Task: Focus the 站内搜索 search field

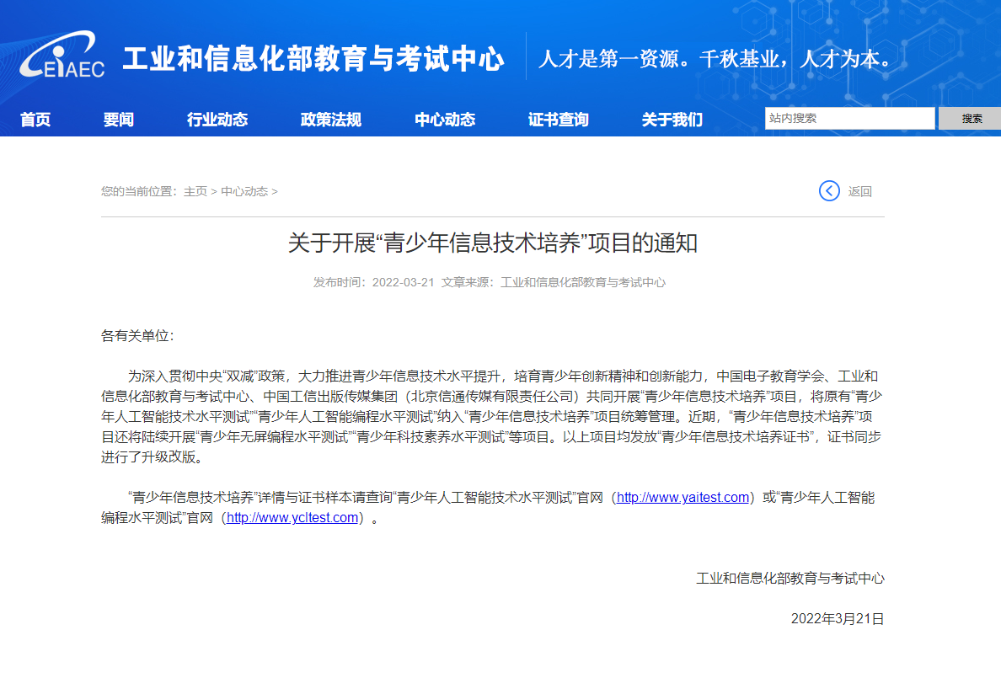Action: [x=849, y=119]
